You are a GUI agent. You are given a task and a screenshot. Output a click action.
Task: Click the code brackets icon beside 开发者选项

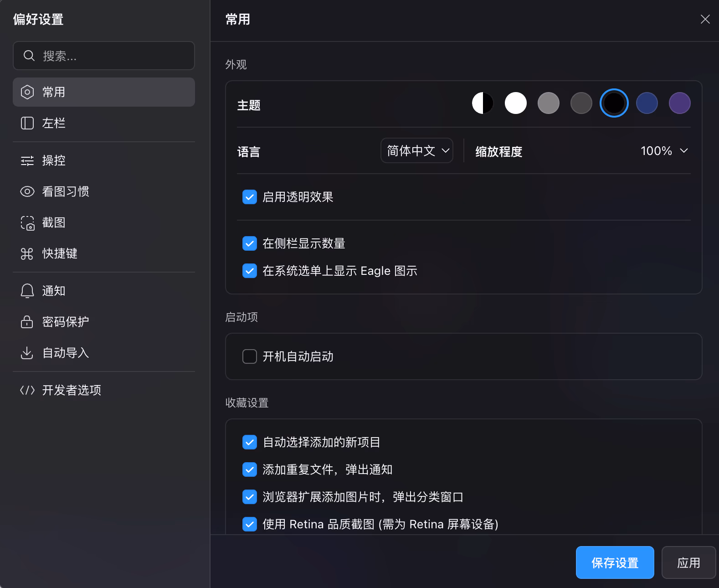pyautogui.click(x=27, y=390)
